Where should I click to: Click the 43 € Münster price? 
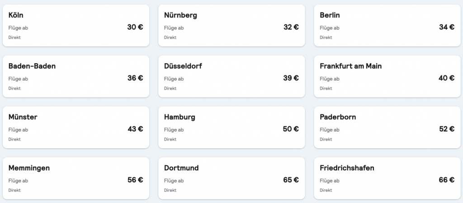[135, 129]
